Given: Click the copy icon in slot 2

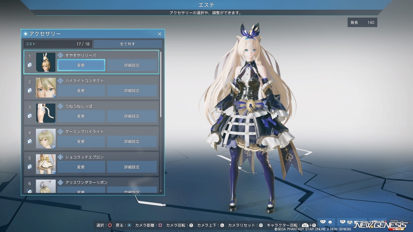Looking at the screenshot, I should 30,90.
